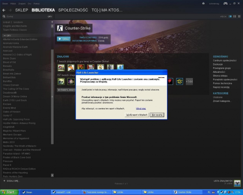Click the search magnifier icon
Screen dimensions: 243x195
[x=4, y=17]
